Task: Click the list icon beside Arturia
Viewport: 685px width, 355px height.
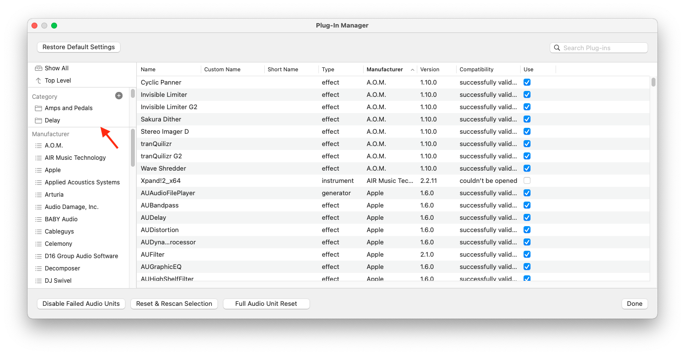Action: coord(38,195)
